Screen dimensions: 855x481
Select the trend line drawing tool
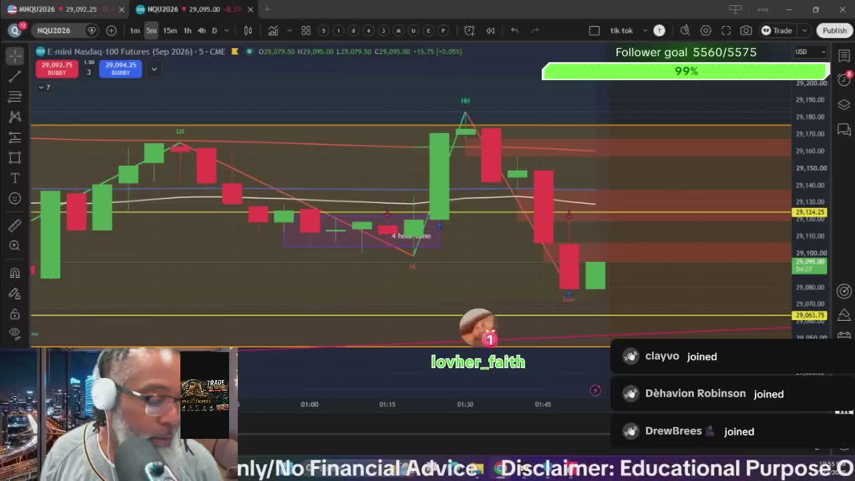[x=15, y=76]
